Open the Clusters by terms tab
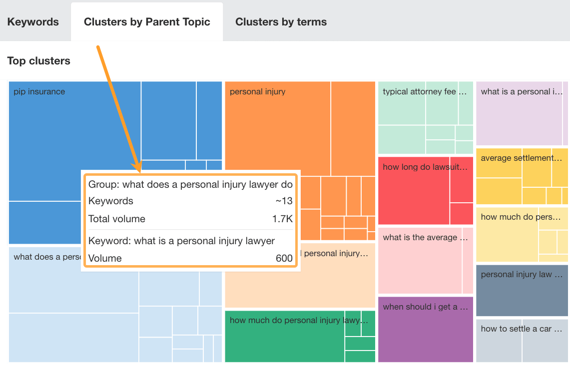This screenshot has height=369, width=570. (x=281, y=22)
